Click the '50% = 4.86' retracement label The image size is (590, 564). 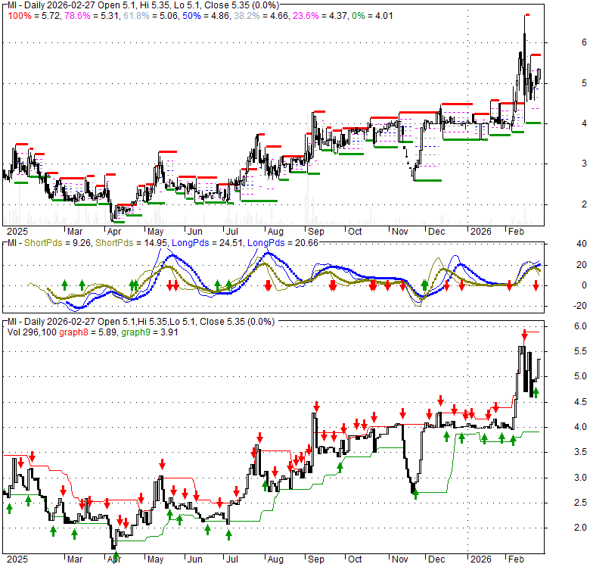click(x=206, y=16)
